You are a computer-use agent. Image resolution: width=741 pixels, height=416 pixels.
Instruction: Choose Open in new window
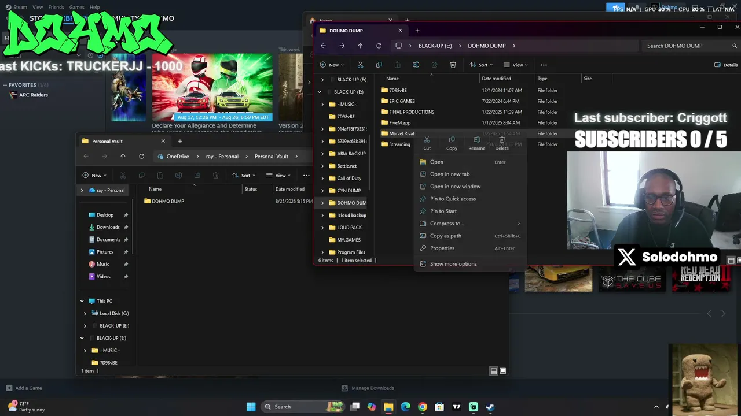click(x=469, y=187)
